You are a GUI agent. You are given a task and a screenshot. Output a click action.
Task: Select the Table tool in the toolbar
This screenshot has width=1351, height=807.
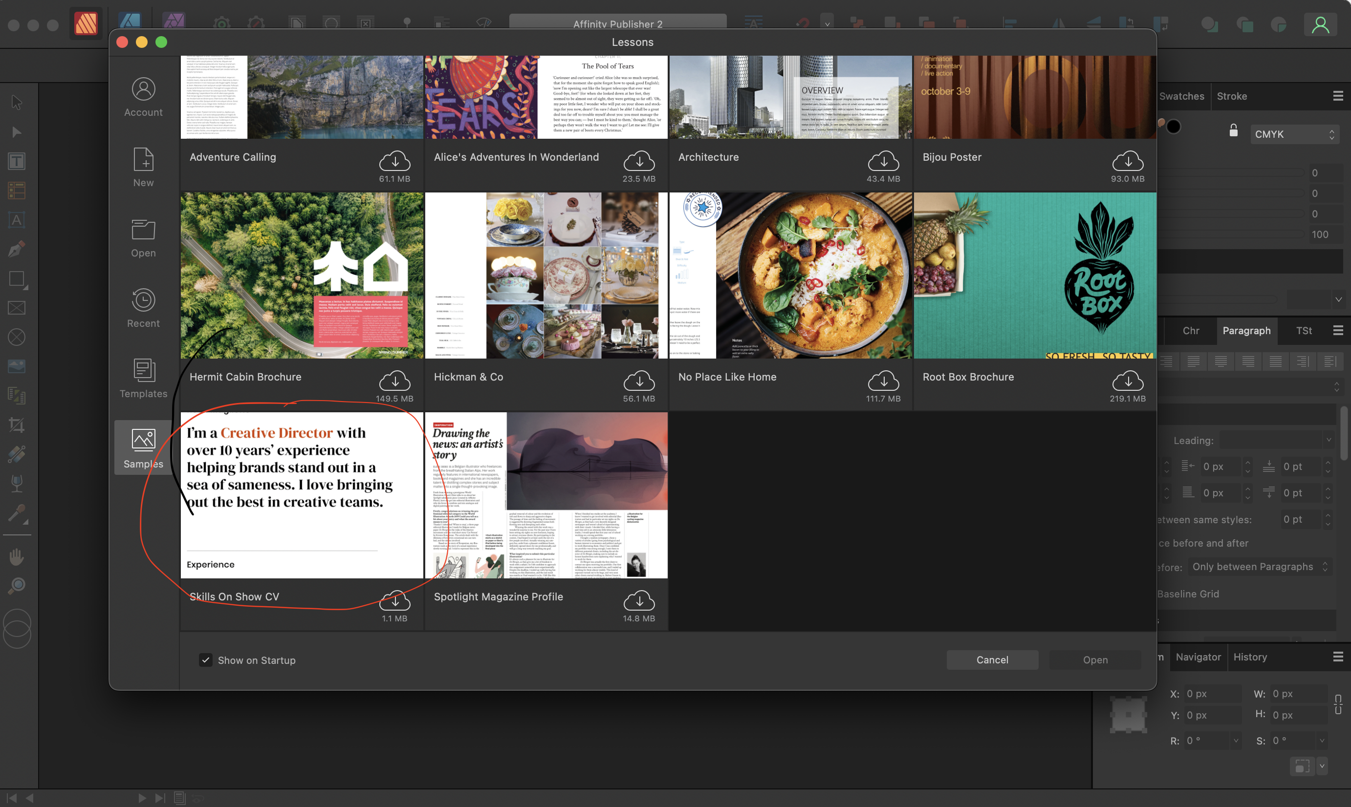[17, 191]
